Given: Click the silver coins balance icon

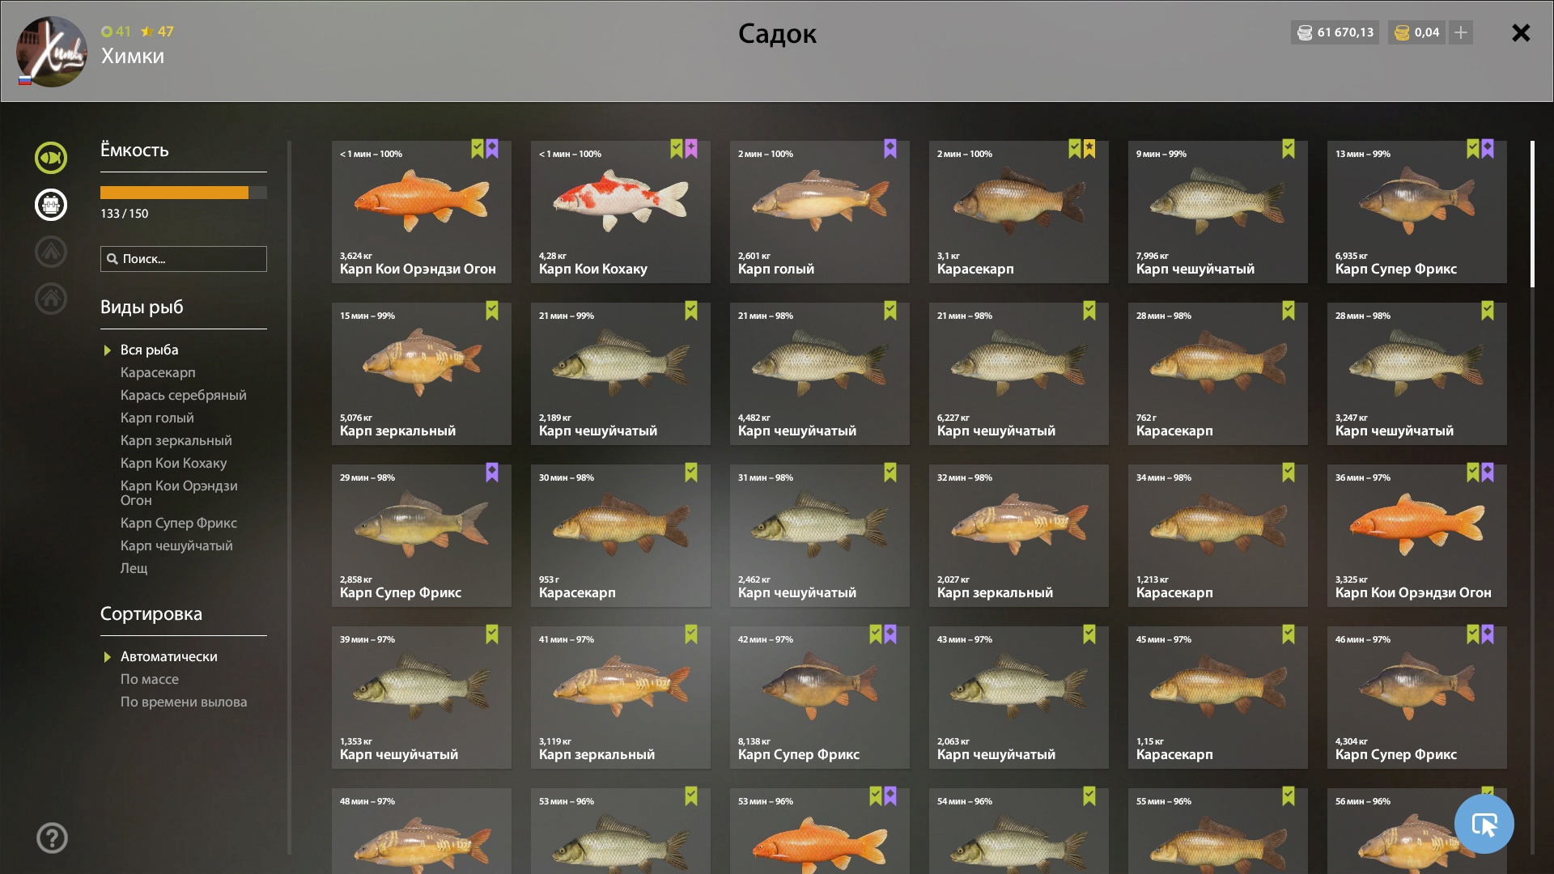Looking at the screenshot, I should (x=1305, y=32).
